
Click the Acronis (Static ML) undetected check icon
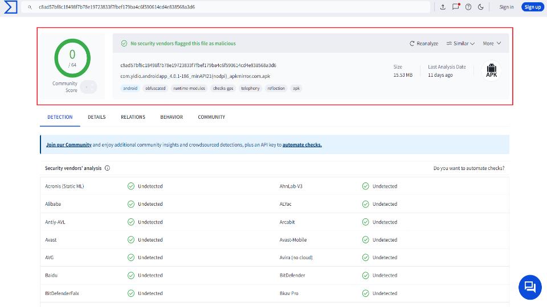click(x=131, y=186)
